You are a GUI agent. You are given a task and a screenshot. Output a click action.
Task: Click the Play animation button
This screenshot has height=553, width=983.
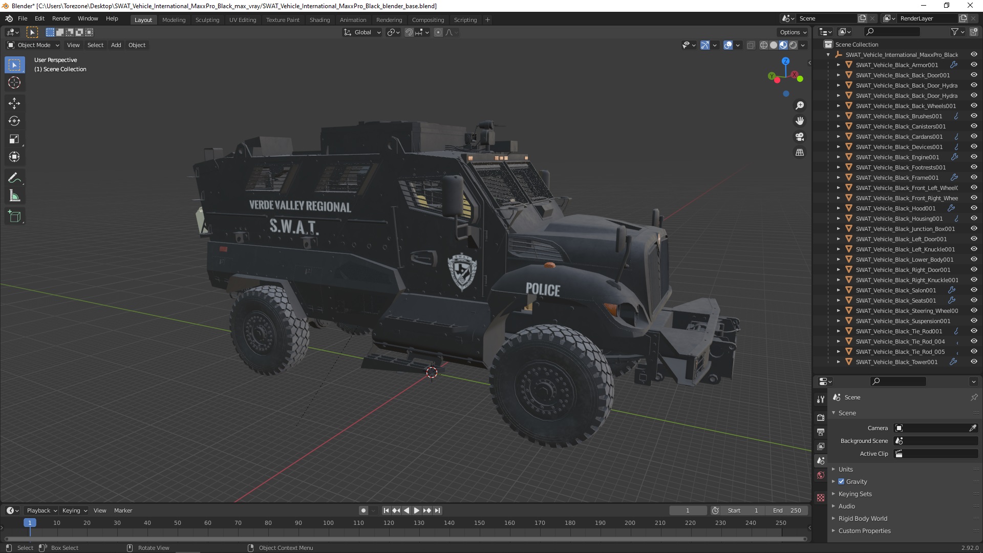pos(416,511)
